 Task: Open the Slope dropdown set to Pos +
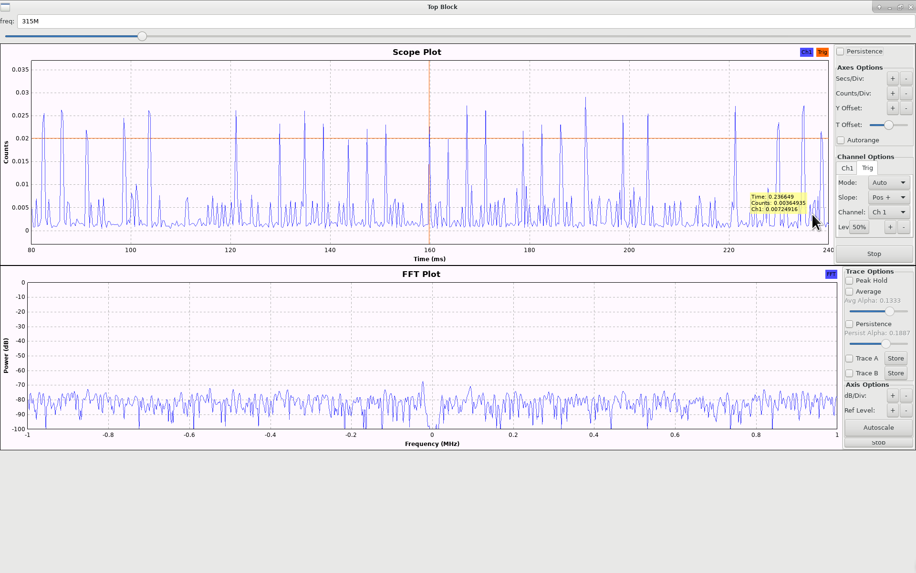click(x=889, y=198)
